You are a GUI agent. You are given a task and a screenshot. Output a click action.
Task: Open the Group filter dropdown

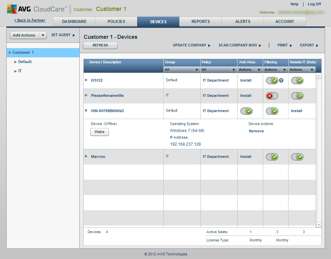(182, 70)
